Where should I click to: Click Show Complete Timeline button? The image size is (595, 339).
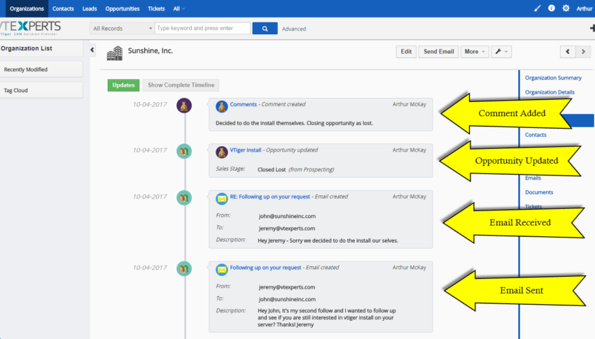coord(181,85)
